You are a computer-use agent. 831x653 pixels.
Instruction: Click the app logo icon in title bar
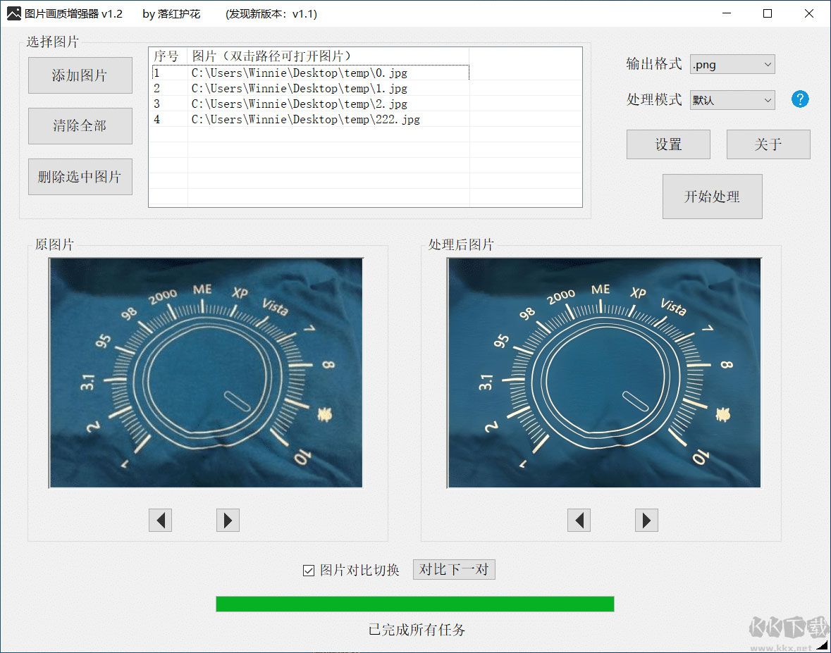[13, 13]
